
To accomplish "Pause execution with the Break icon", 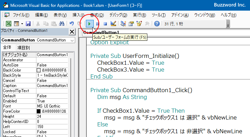I will 97,24.
